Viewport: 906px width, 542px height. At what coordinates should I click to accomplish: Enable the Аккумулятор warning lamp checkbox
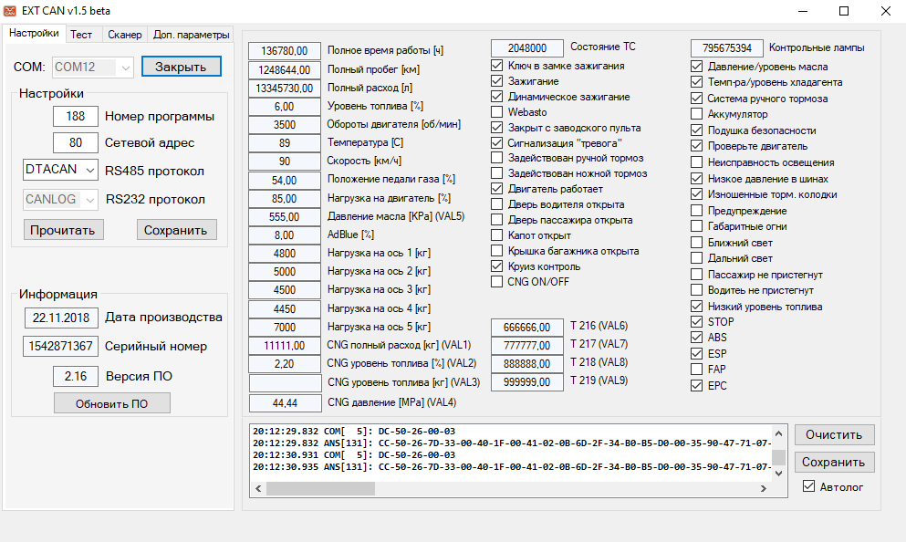697,115
